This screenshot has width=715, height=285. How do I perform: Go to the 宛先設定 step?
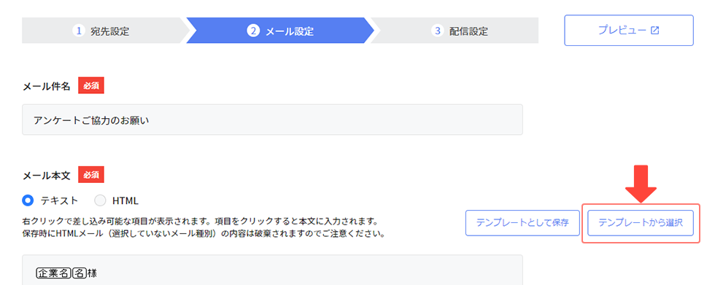[x=103, y=31]
